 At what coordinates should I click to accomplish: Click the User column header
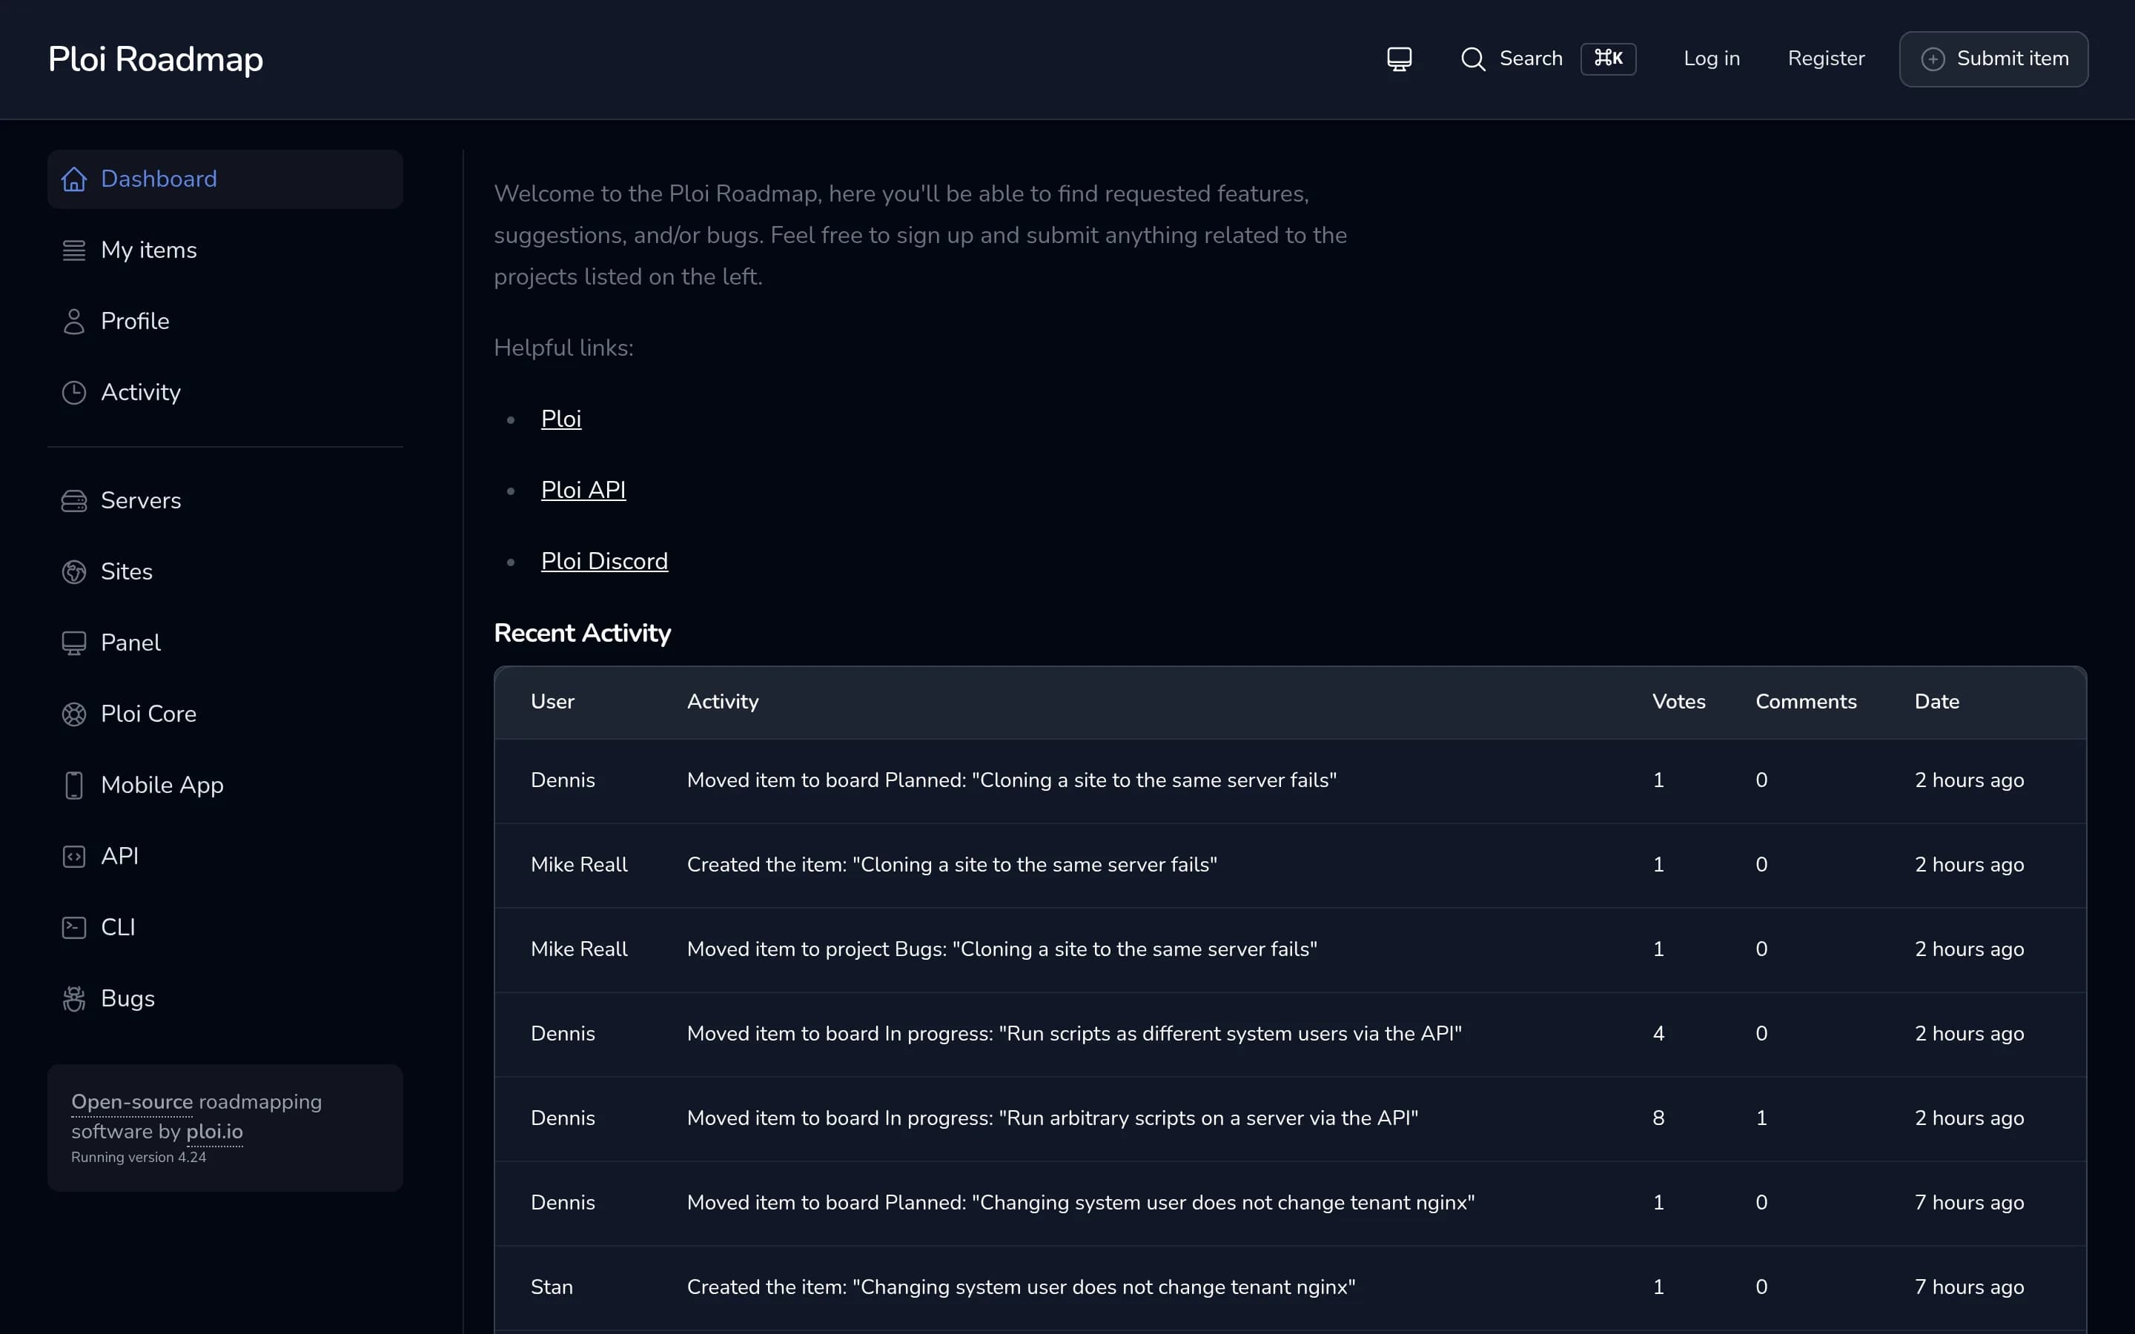click(x=552, y=703)
